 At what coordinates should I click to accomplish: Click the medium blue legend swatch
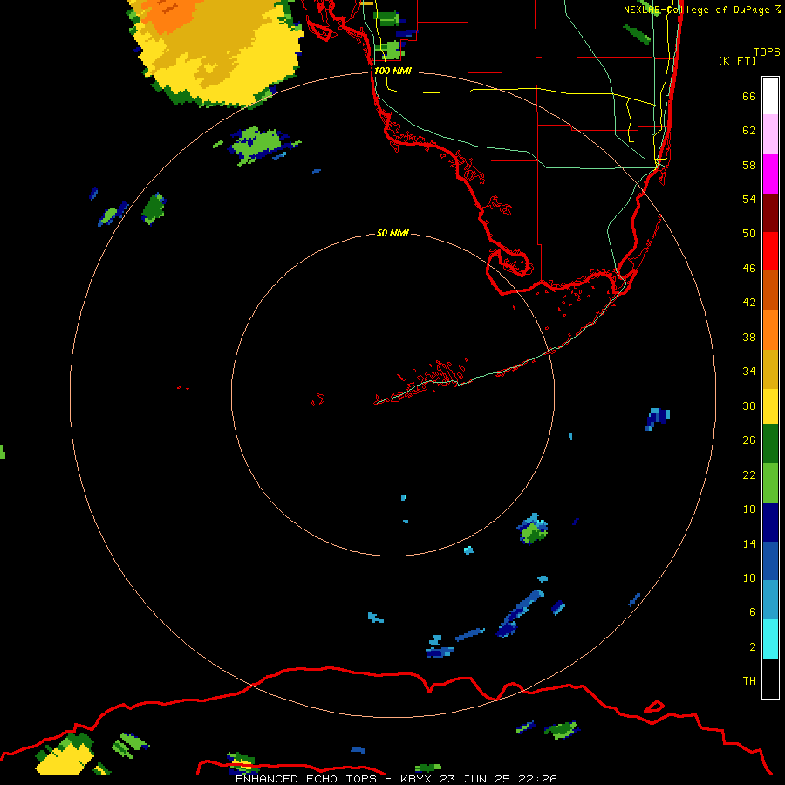[x=770, y=561]
